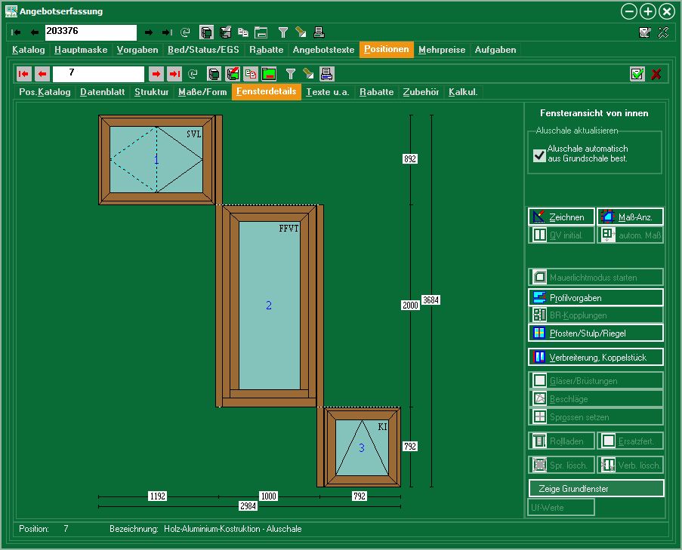Switch to the Pos.Katalog sub-tab
This screenshot has height=550, width=682.
coord(45,92)
